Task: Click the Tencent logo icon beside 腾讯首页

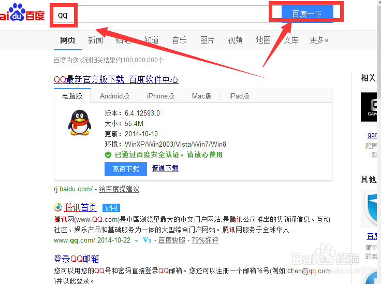Action: pos(58,207)
